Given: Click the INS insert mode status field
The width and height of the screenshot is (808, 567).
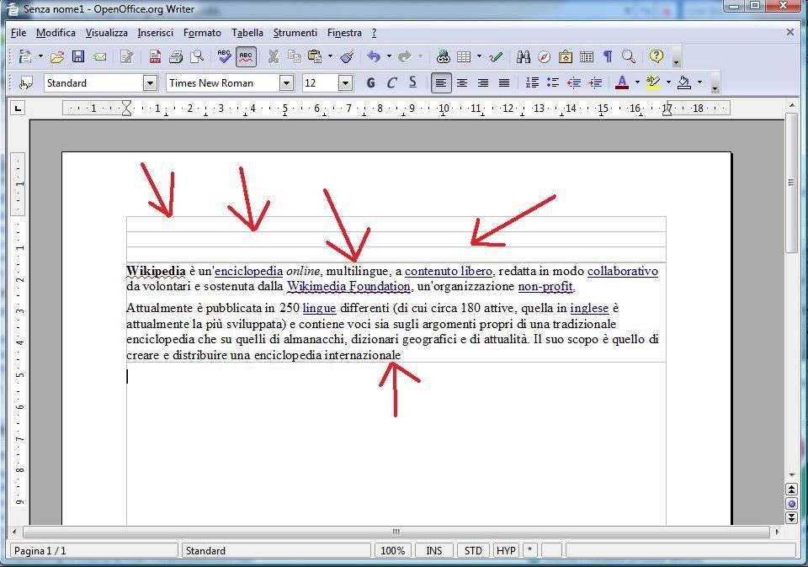Looking at the screenshot, I should 434,551.
